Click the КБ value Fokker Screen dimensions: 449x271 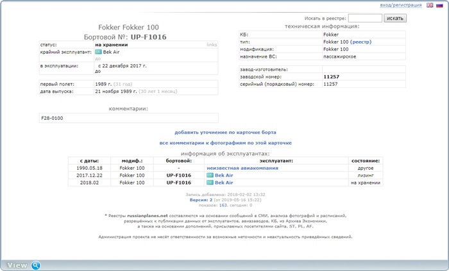(x=331, y=35)
